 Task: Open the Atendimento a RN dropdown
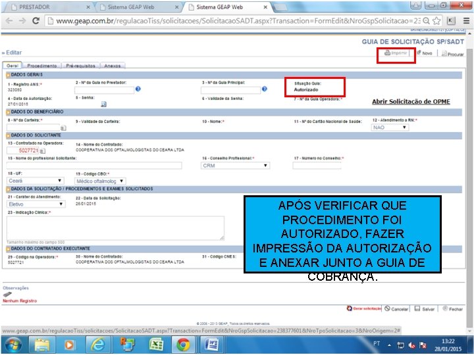390,128
